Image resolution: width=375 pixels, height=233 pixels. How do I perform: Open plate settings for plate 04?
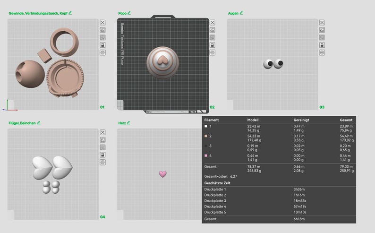point(102,163)
